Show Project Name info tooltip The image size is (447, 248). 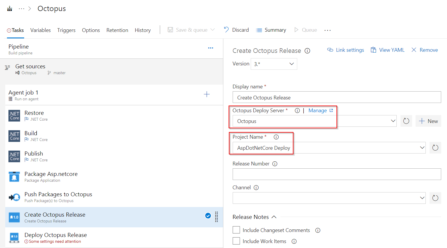coord(276,137)
